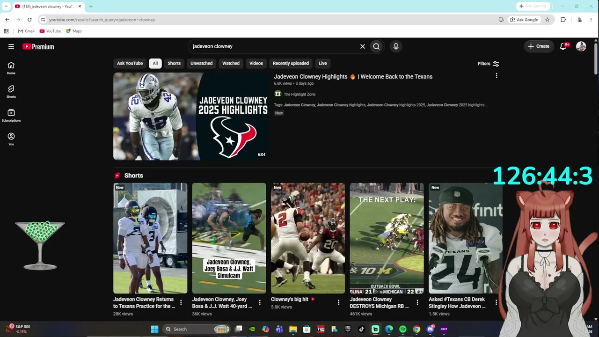599x337 pixels.
Task: Click the magnifying glass search button
Action: tap(376, 46)
